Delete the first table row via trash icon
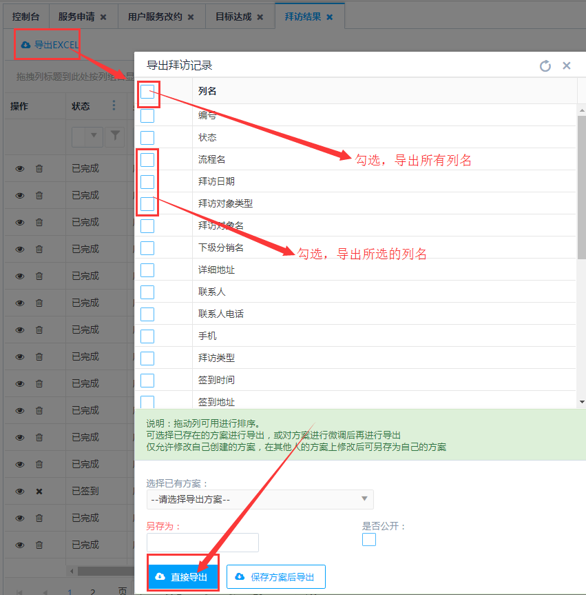Image resolution: width=586 pixels, height=595 pixels. (x=39, y=168)
